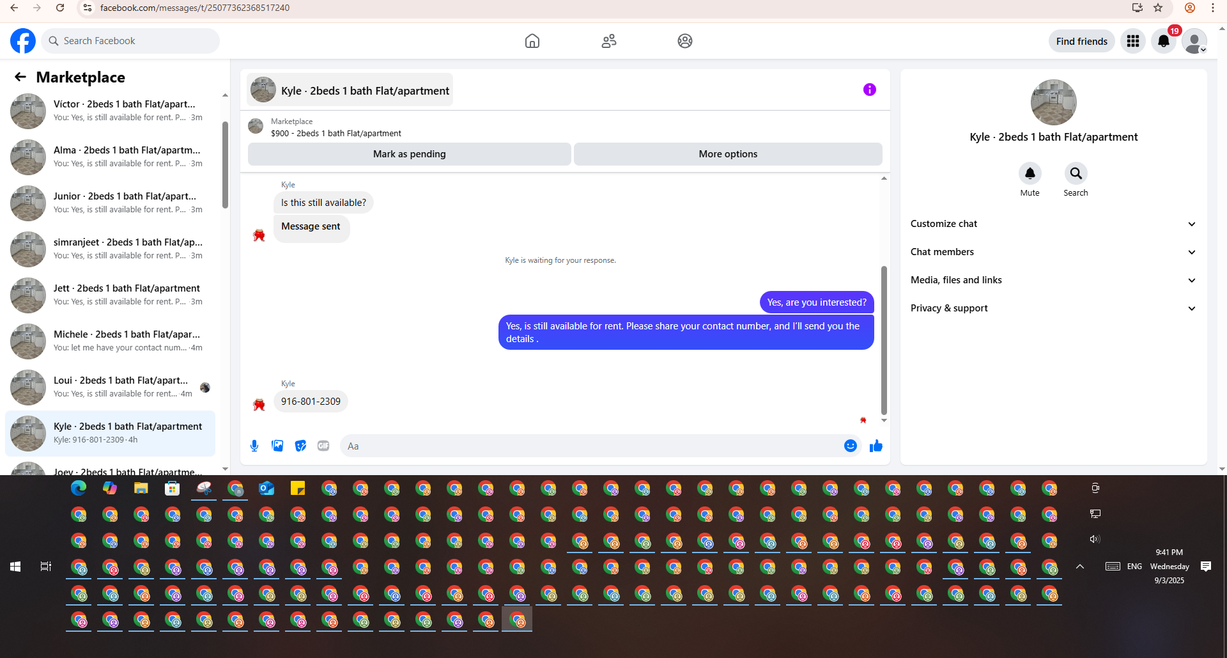Screen dimensions: 1227x658
Task: Go to Facebook Home feed icon
Action: 532,41
